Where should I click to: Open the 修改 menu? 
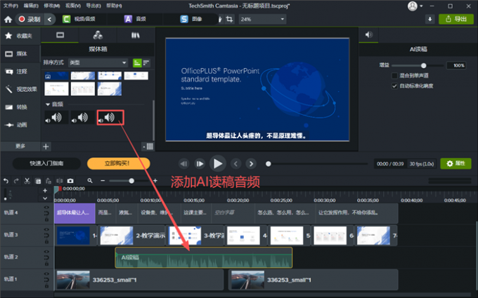pos(52,6)
